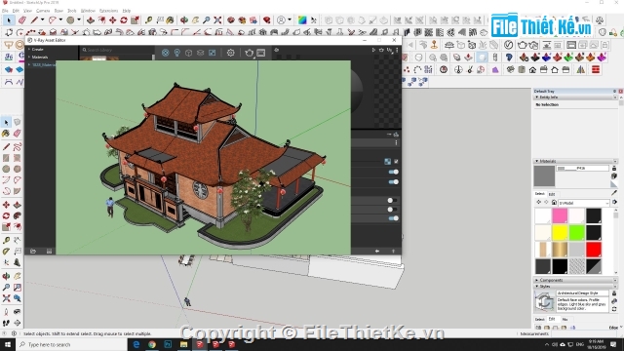Click the Windows taskbar search box
This screenshot has height=351, width=624.
pyautogui.click(x=71, y=344)
